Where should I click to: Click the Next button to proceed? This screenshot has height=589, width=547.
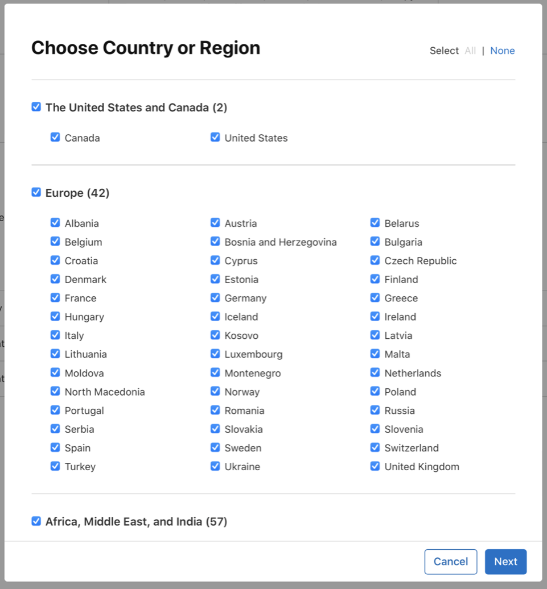click(505, 562)
